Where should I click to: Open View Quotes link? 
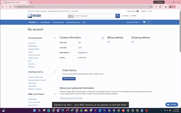(32, 86)
